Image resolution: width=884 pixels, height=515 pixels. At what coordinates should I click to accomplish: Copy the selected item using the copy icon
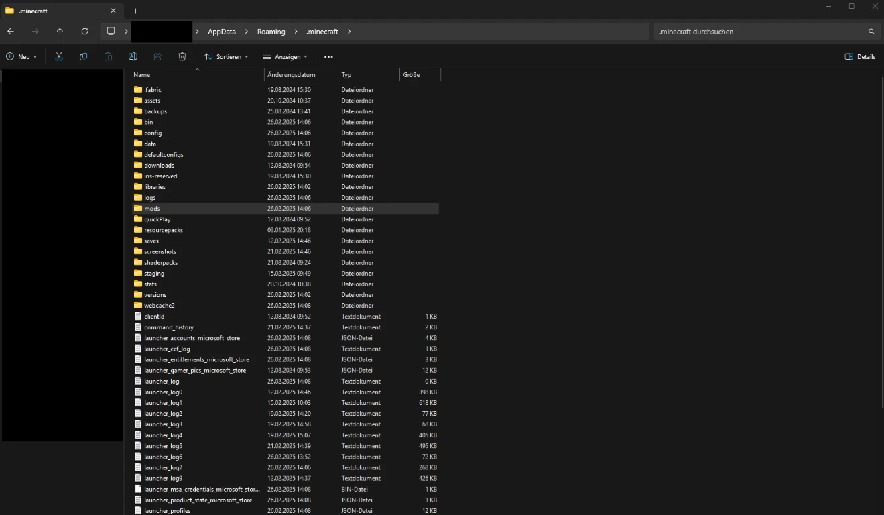pyautogui.click(x=83, y=56)
